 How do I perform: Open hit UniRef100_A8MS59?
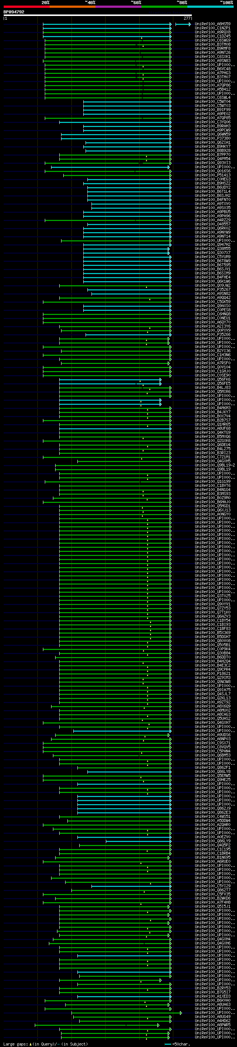[x=213, y=24]
